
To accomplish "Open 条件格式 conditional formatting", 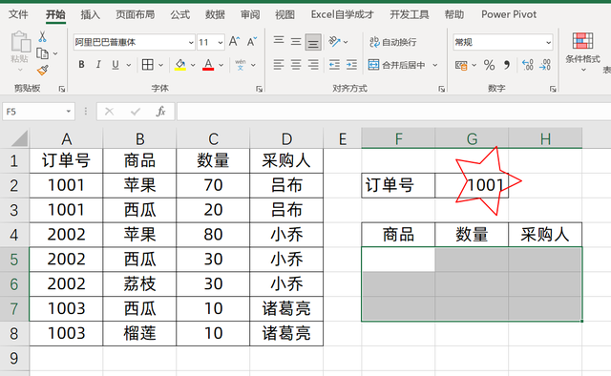I will pos(582,52).
